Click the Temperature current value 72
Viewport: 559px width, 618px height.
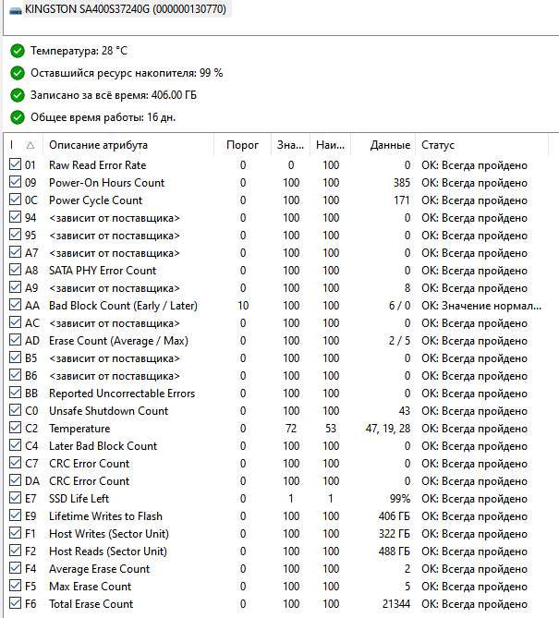pos(291,429)
